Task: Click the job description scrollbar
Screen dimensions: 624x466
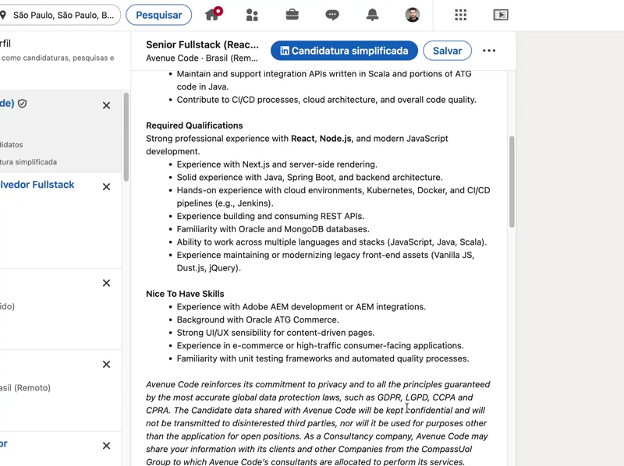Action: [x=512, y=182]
